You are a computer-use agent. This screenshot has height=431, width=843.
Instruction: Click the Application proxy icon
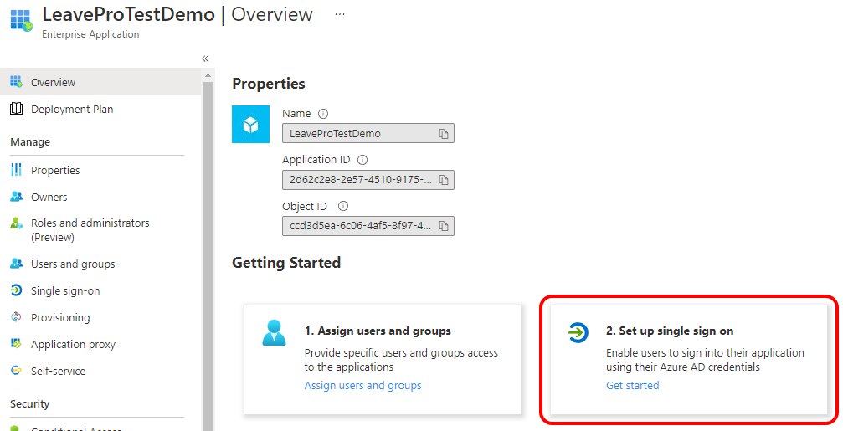tap(16, 343)
